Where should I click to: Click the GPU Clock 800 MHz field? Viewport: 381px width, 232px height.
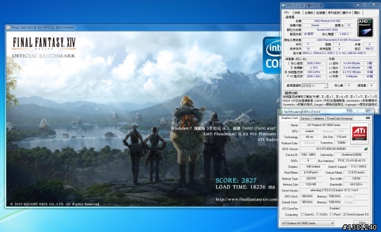click(307, 196)
